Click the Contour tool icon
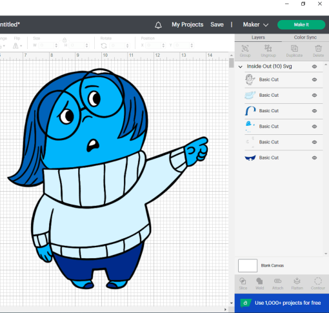329x313 pixels. (318, 281)
